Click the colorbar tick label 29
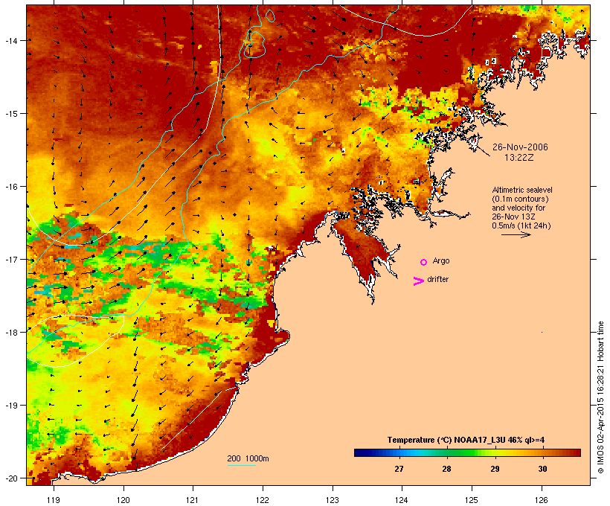610x506 pixels. (495, 469)
